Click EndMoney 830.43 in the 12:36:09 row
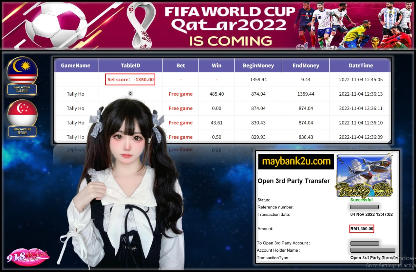Image resolution: width=416 pixels, height=272 pixels. tap(306, 137)
